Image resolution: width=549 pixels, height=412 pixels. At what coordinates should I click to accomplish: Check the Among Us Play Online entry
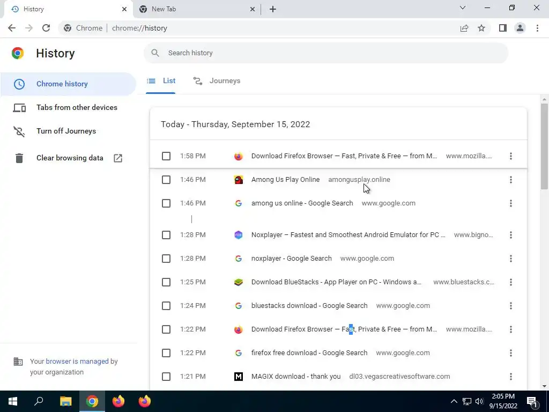click(x=166, y=180)
